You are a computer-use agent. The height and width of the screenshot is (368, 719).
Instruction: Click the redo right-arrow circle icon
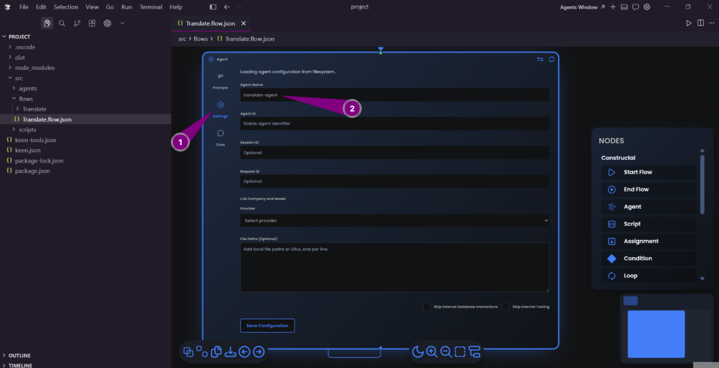259,352
